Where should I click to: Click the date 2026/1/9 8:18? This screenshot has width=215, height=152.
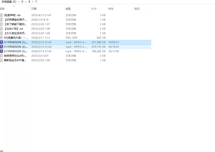pyautogui.click(x=40, y=20)
